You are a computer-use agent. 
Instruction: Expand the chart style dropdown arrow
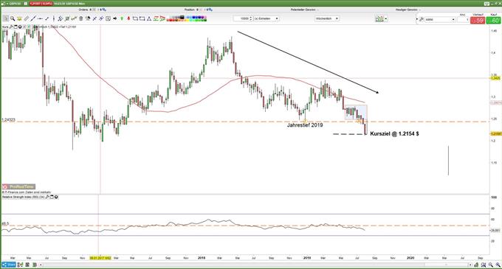pos(386,19)
